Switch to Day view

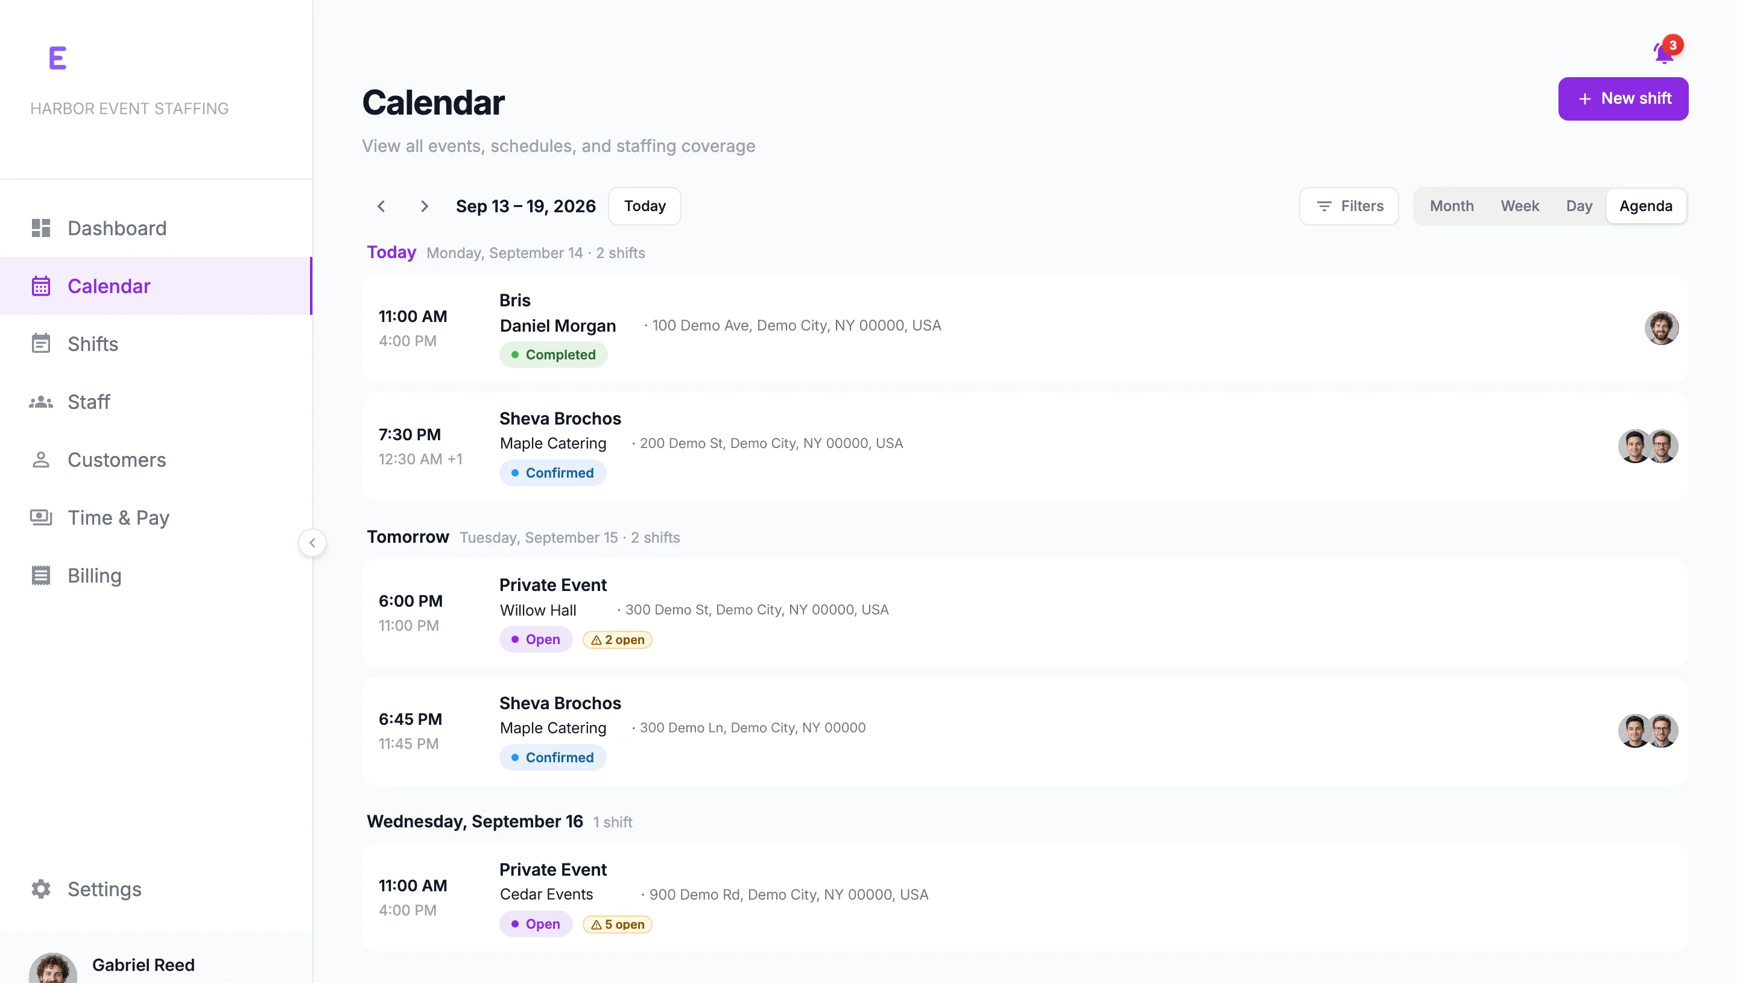click(1578, 206)
